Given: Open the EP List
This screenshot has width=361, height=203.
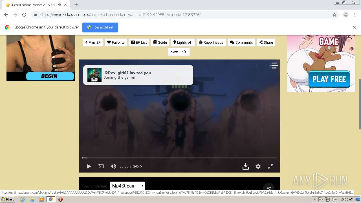Looking at the screenshot, I should point(139,42).
